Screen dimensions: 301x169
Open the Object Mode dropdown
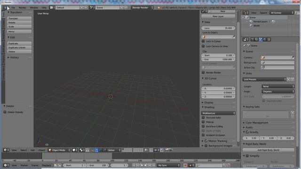[59, 150]
